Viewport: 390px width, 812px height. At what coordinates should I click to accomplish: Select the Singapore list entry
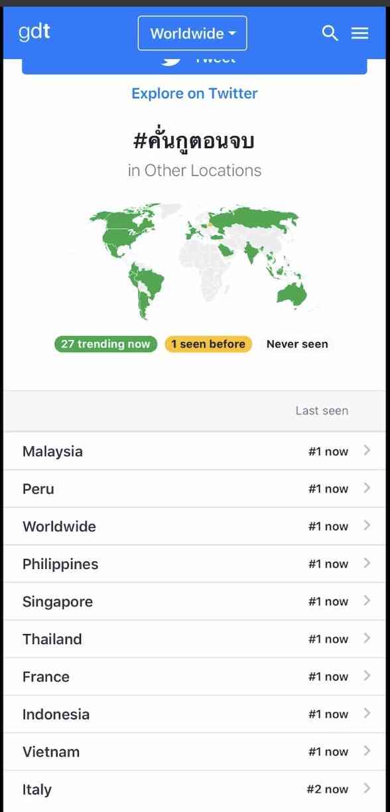[195, 602]
